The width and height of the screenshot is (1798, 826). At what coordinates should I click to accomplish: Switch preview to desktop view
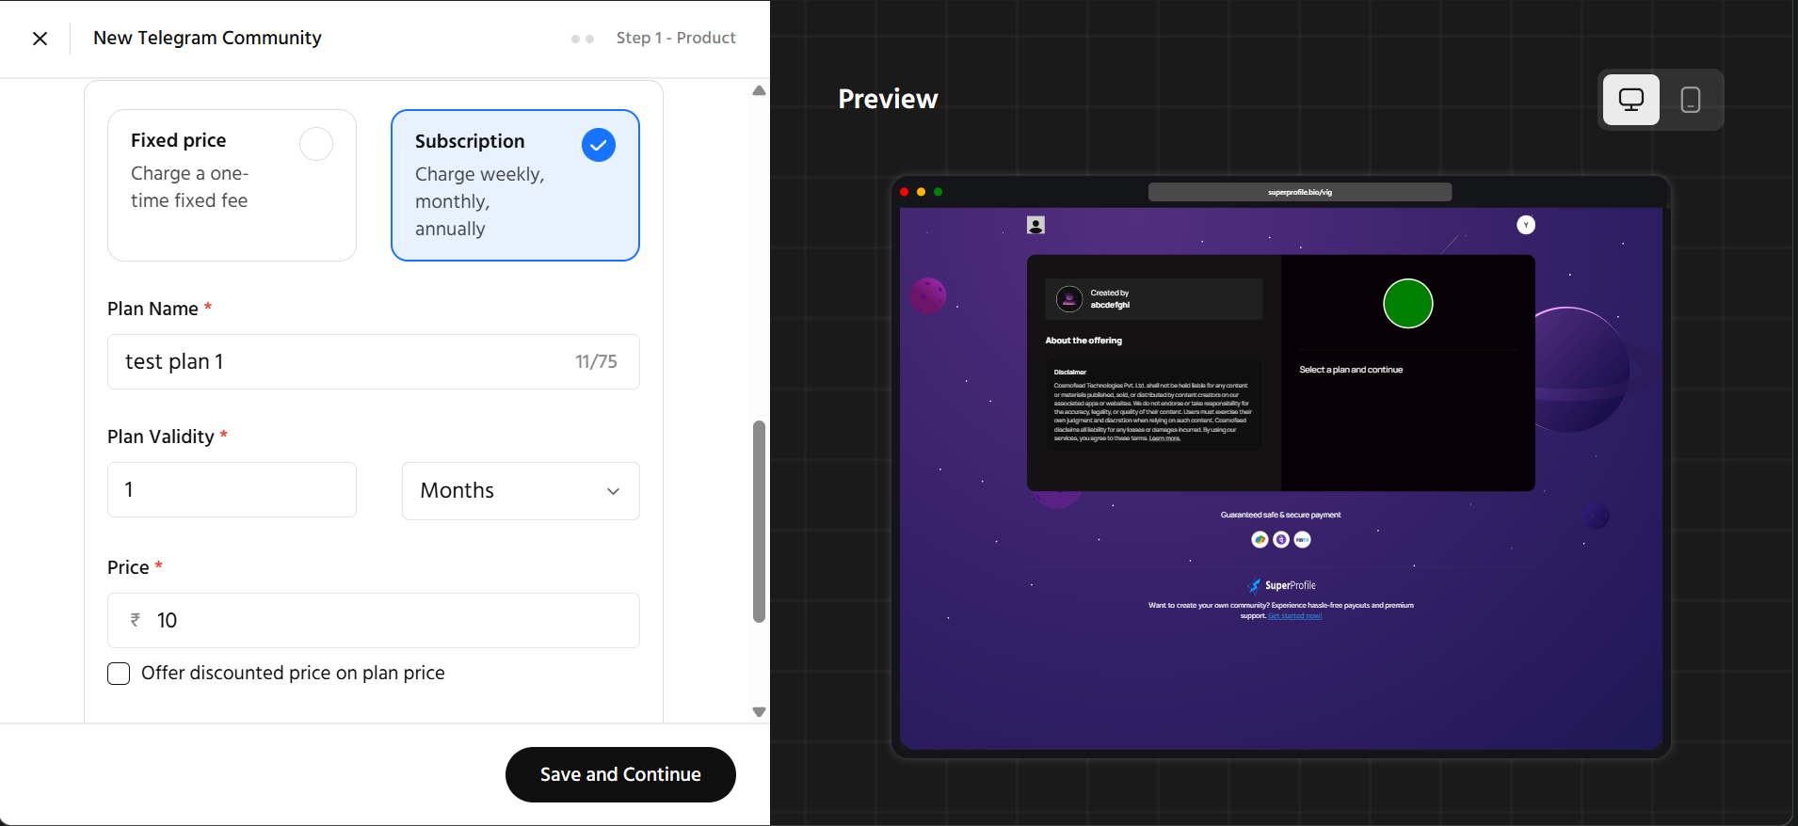click(x=1630, y=100)
